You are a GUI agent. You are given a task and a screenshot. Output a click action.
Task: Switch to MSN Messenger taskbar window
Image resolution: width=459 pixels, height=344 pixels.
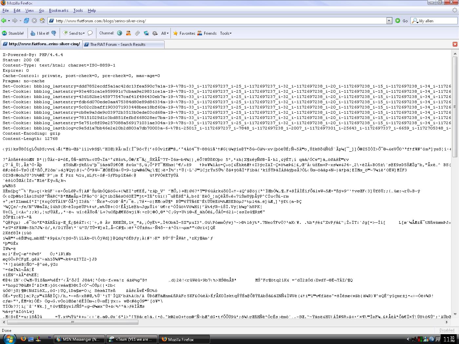79,339
